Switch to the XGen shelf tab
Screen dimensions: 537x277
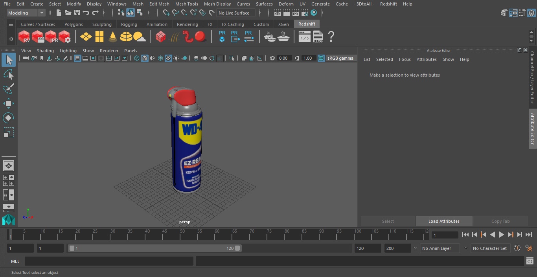pyautogui.click(x=283, y=24)
